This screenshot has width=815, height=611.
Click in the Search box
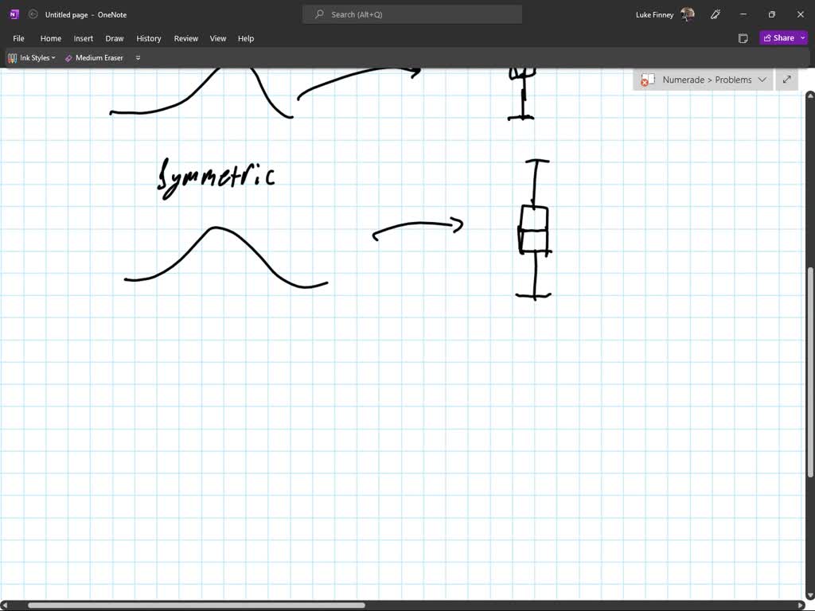(412, 14)
